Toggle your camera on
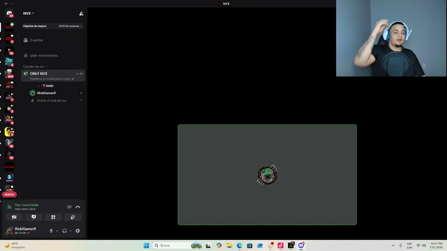447x251 pixels. coord(14,217)
